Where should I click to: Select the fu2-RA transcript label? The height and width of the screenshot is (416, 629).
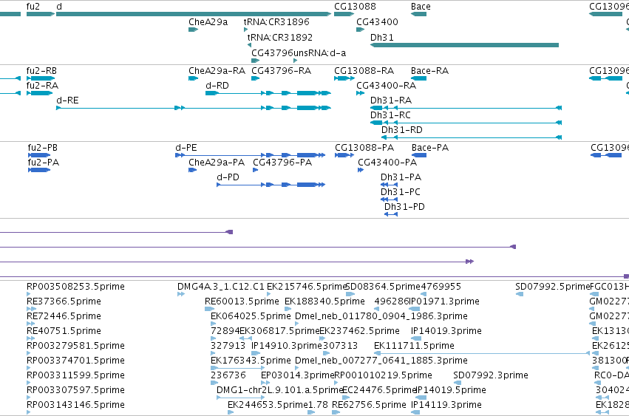coord(42,86)
